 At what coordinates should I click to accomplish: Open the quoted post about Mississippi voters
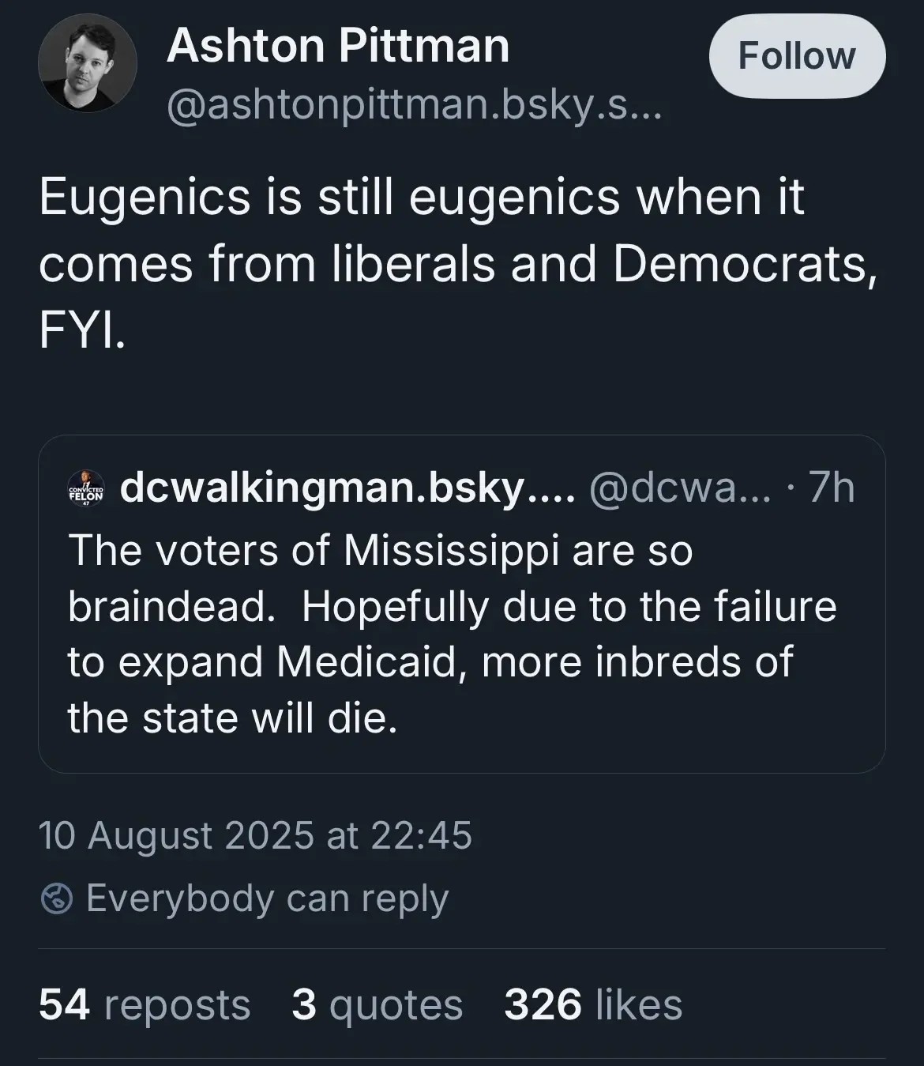(461, 632)
